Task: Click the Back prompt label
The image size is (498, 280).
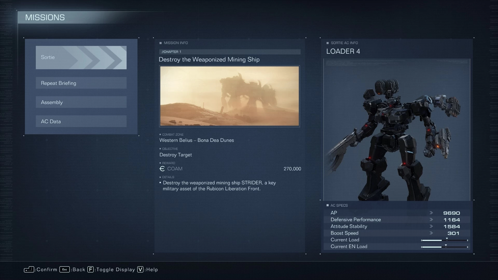Action: 79,270
